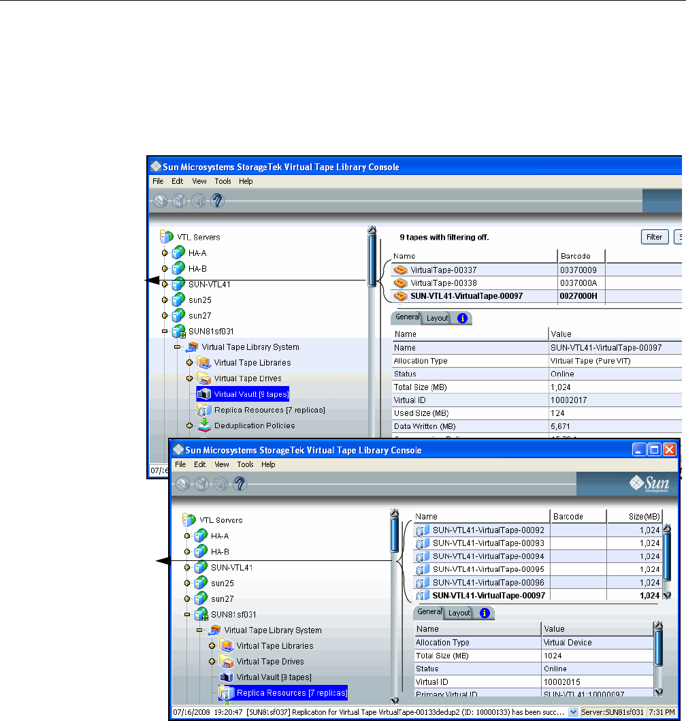Click the first disconnect toolbar icon in back window
The width and height of the screenshot is (686, 721).
(160, 200)
